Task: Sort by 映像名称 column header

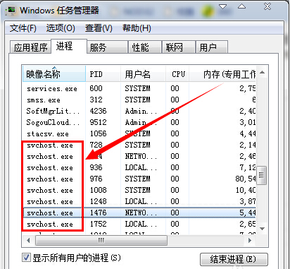Action: 54,74
